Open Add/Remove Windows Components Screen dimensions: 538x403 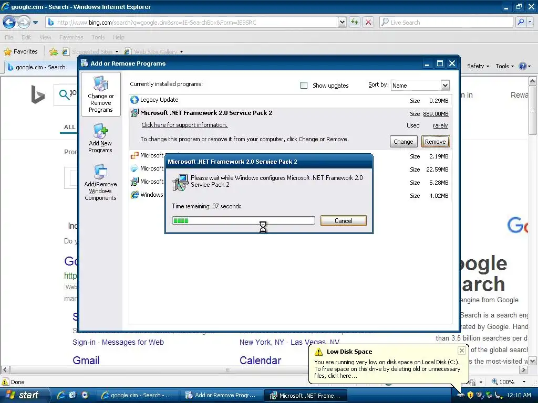pos(100,182)
